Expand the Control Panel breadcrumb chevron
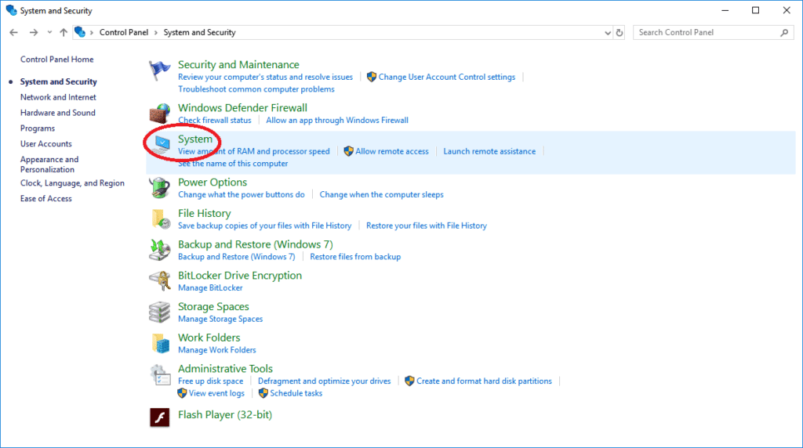Screen dimensions: 803x448 coord(93,33)
